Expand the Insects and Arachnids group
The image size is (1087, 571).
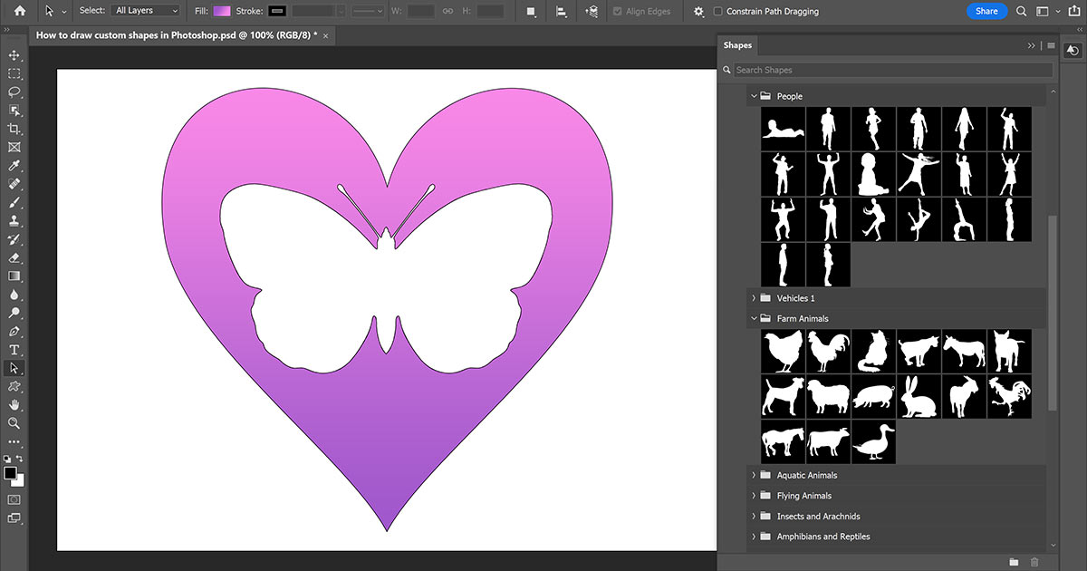(x=754, y=516)
